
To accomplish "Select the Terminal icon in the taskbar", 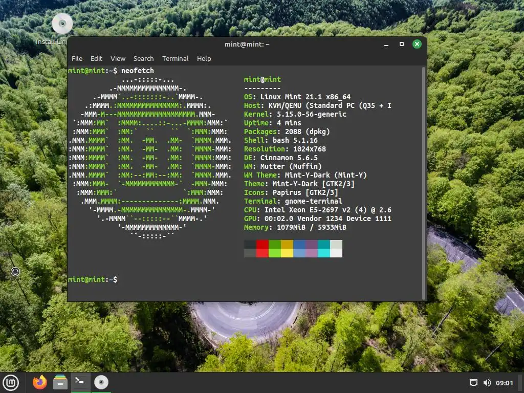I will [x=80, y=383].
